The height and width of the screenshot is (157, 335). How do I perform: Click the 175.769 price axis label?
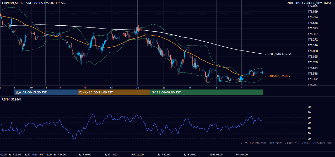point(313,62)
